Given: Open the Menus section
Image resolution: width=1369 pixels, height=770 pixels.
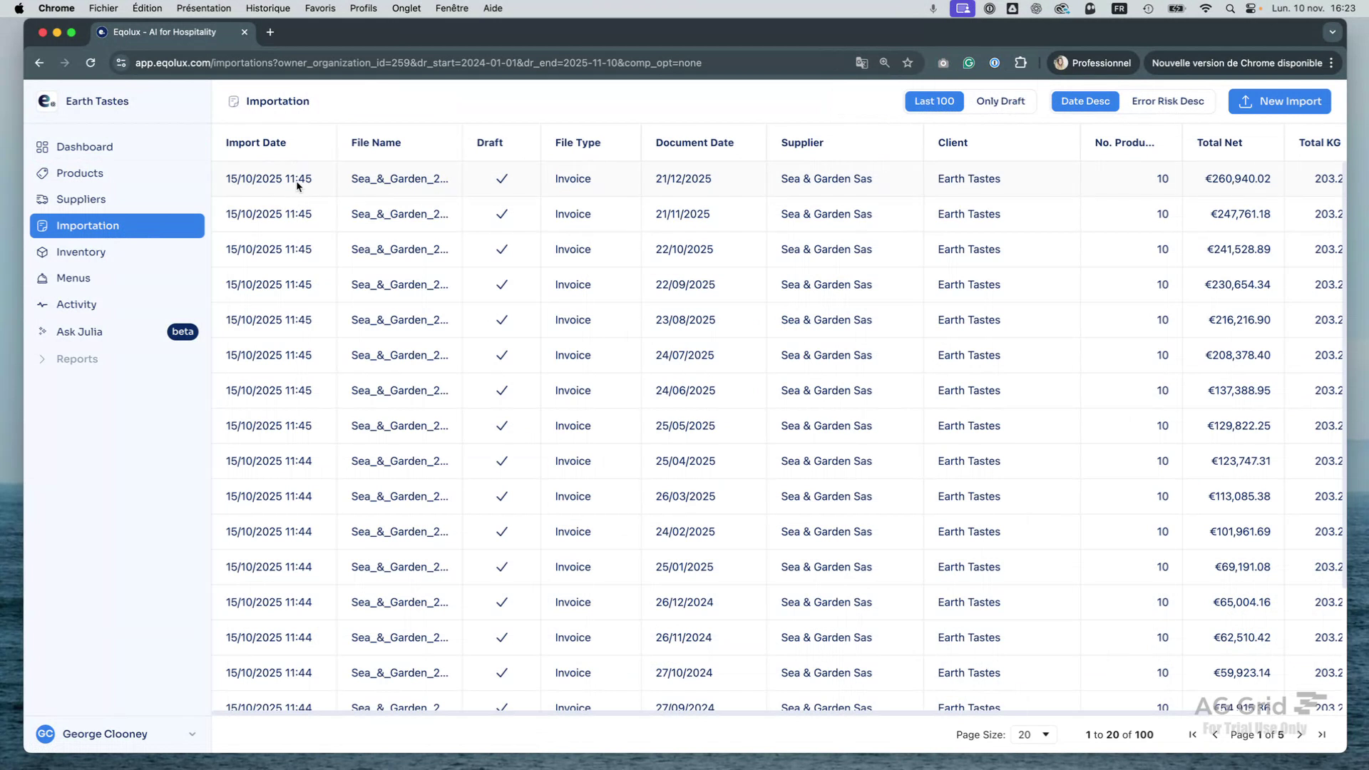Looking at the screenshot, I should point(73,278).
